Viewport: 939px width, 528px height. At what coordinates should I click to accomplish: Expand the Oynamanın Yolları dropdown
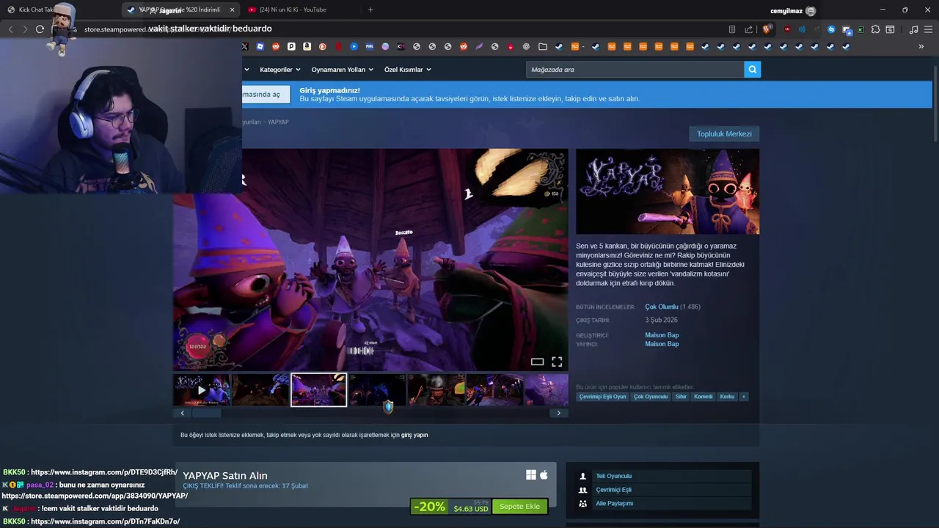pyautogui.click(x=343, y=70)
